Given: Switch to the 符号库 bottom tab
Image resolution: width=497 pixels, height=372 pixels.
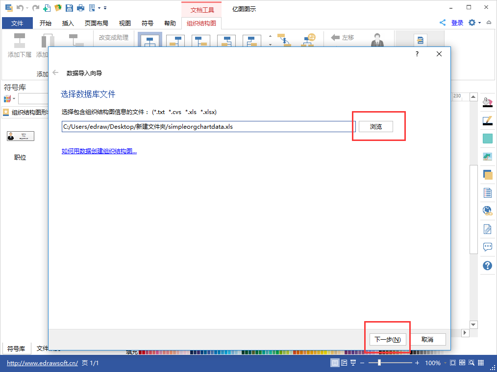Looking at the screenshot, I should pyautogui.click(x=16, y=349).
